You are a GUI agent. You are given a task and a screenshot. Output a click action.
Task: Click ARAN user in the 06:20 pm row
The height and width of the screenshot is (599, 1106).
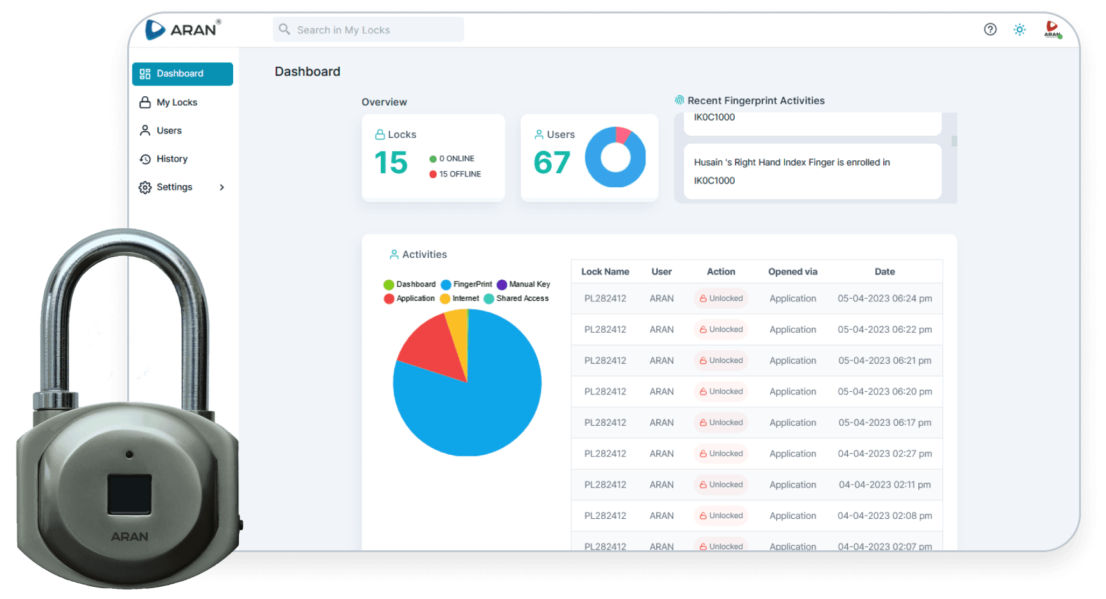[662, 392]
